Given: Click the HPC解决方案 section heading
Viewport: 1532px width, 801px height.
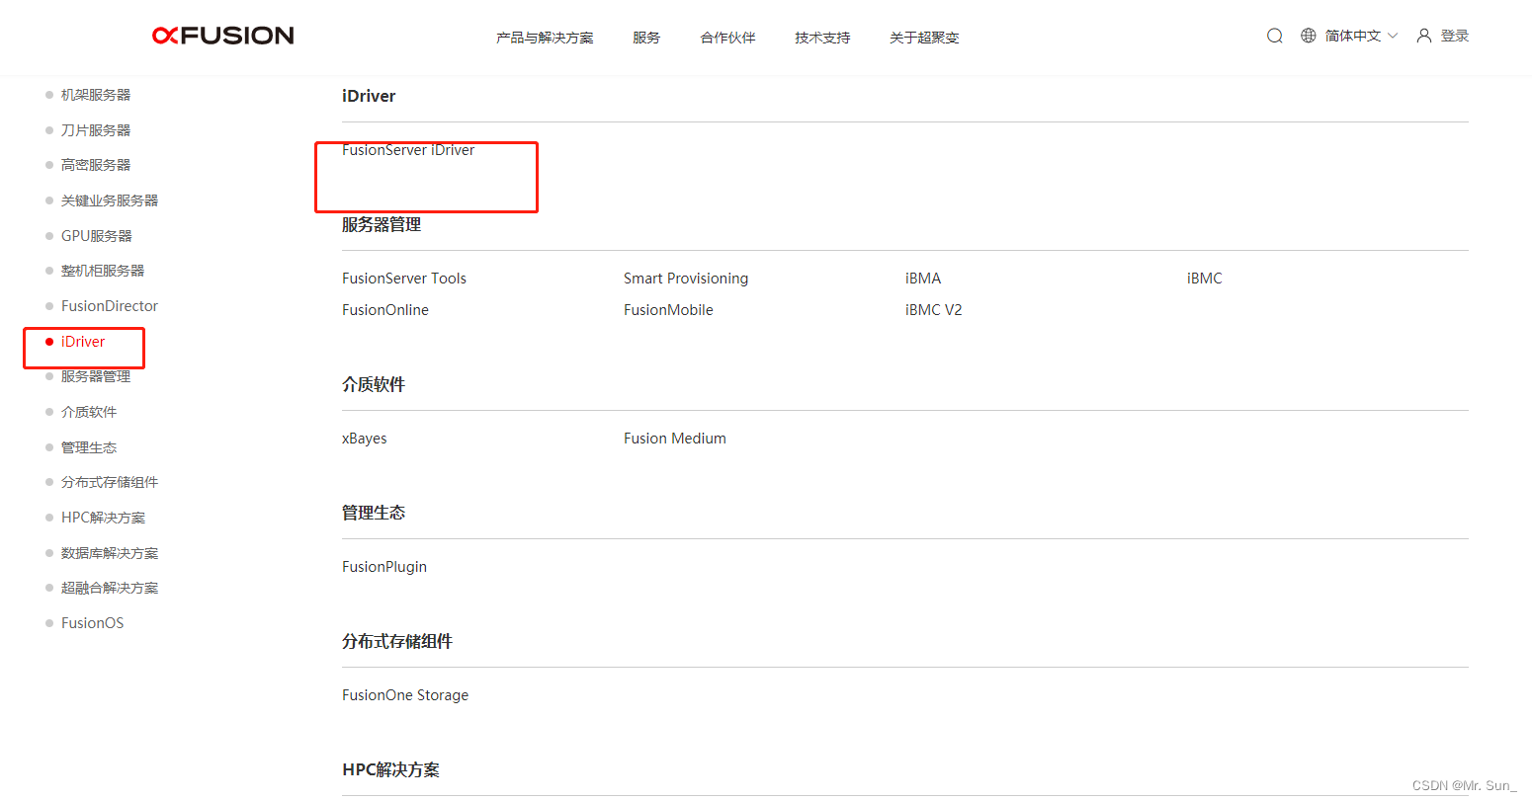Looking at the screenshot, I should point(391,770).
